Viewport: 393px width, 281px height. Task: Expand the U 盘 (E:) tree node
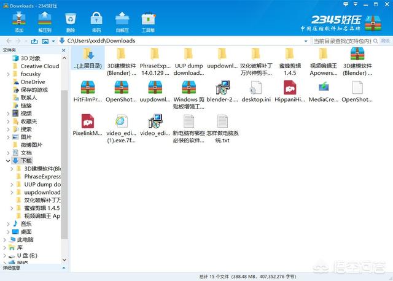pyautogui.click(x=4, y=255)
